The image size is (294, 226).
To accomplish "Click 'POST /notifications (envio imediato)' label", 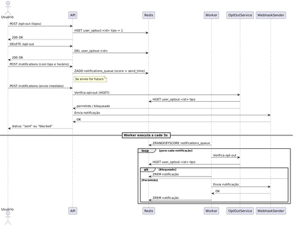I will (36, 86).
